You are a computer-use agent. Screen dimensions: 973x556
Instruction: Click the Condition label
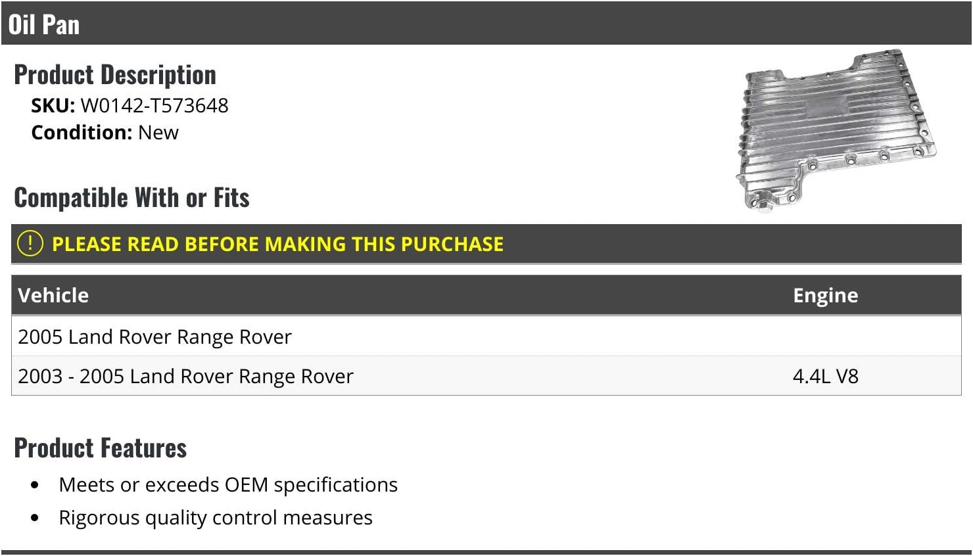tap(82, 132)
